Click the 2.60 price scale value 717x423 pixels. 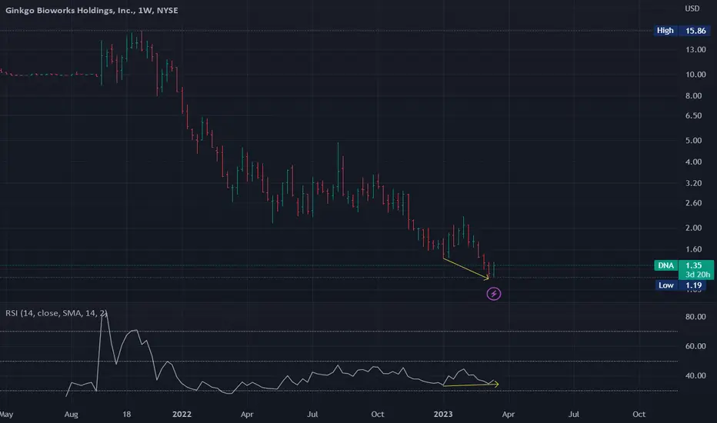coord(693,203)
